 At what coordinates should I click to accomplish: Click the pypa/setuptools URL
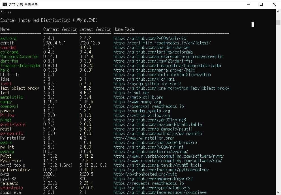pos(152,188)
